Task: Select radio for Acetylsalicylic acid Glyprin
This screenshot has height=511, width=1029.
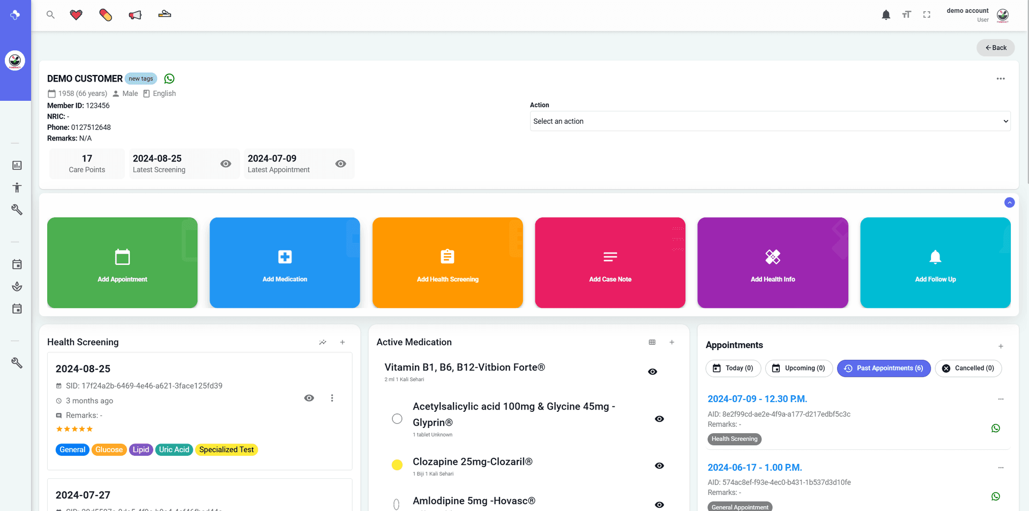Action: [x=397, y=419]
